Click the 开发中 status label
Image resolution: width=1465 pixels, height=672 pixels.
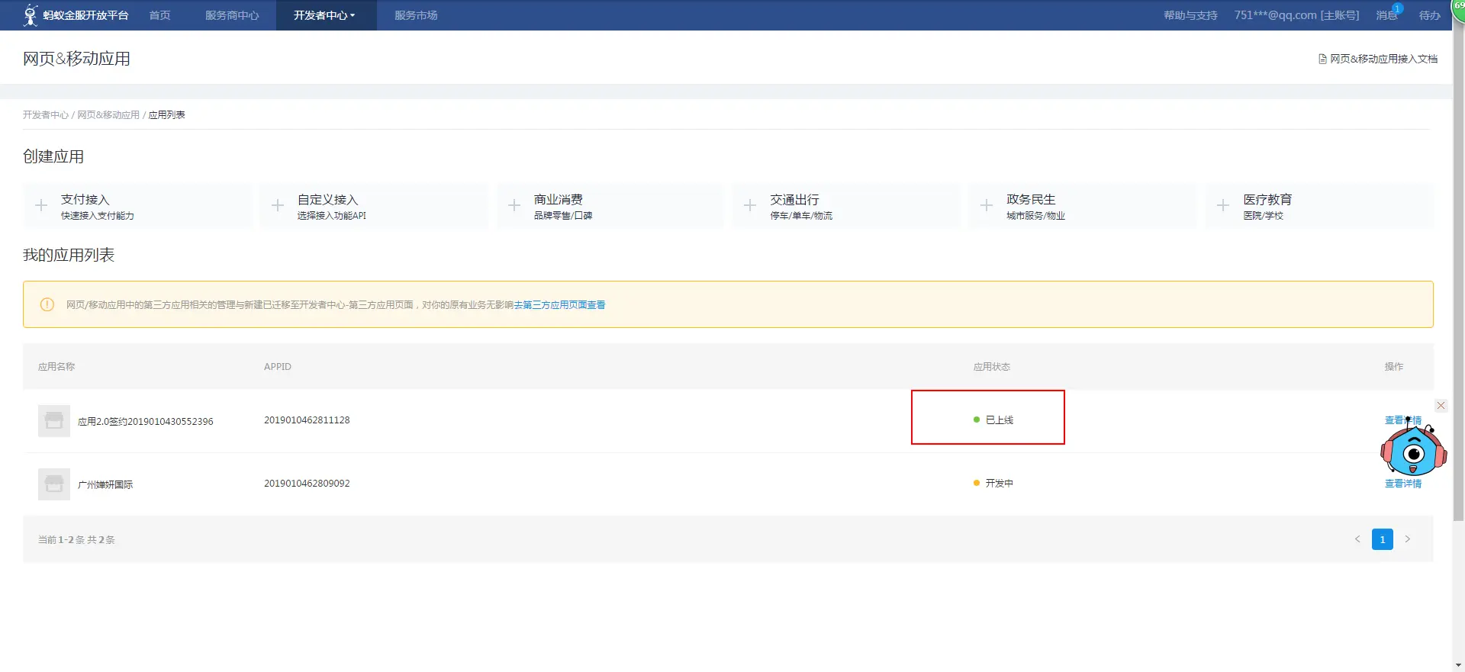[x=999, y=484]
